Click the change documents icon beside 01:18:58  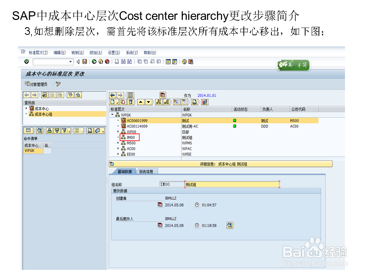coord(230,225)
